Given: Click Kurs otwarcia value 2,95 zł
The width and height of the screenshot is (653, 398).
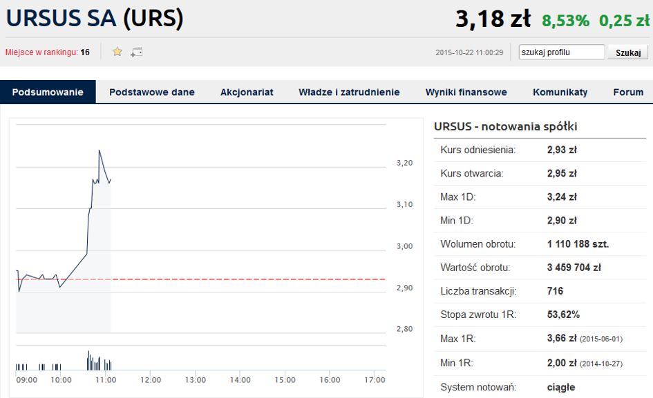Looking at the screenshot, I should pos(562,173).
